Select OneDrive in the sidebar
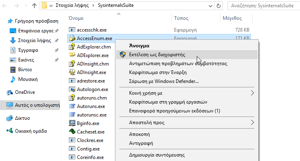This screenshot has height=161, width=300. (x=21, y=92)
